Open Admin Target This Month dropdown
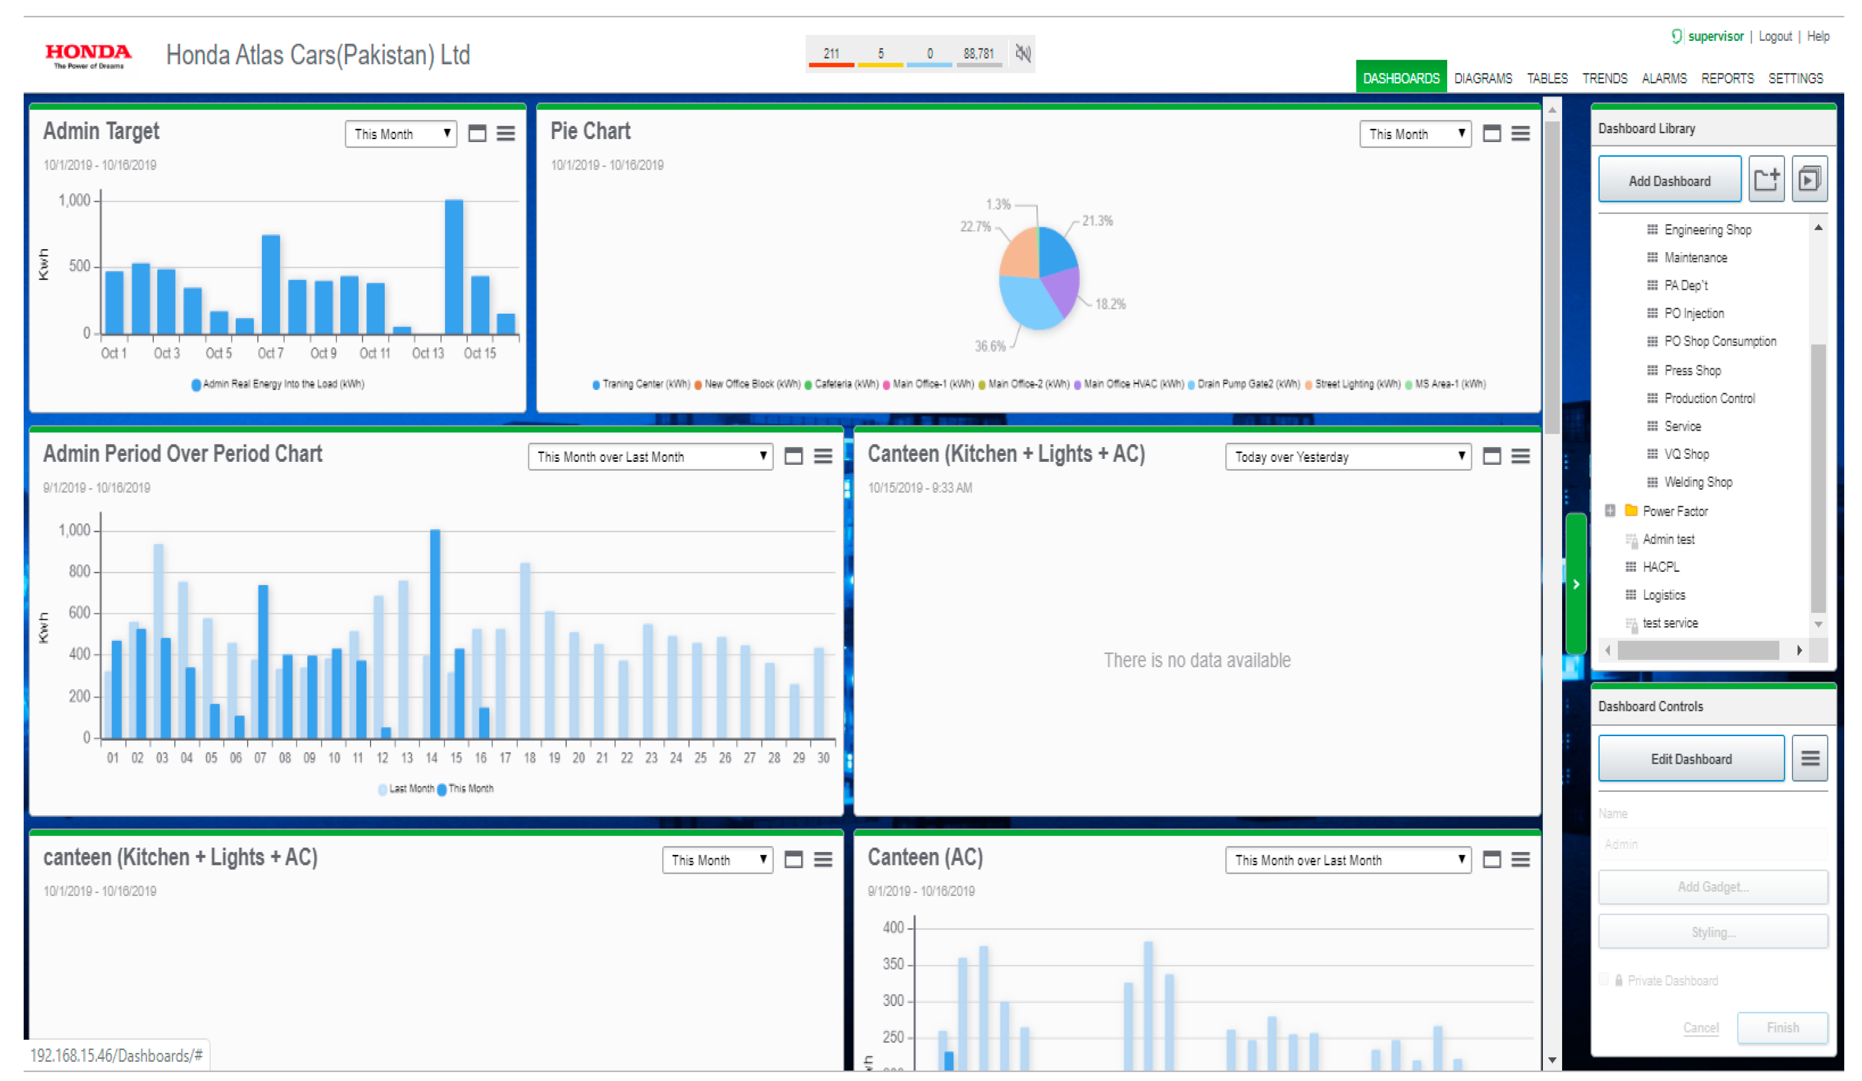Image resolution: width=1862 pixels, height=1081 pixels. (x=401, y=134)
